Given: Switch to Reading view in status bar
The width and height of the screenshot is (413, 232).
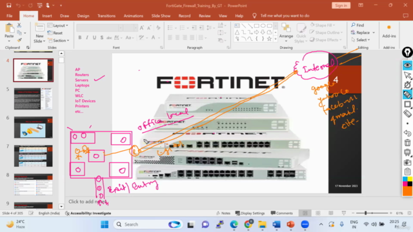Looking at the screenshot, I should 331,213.
